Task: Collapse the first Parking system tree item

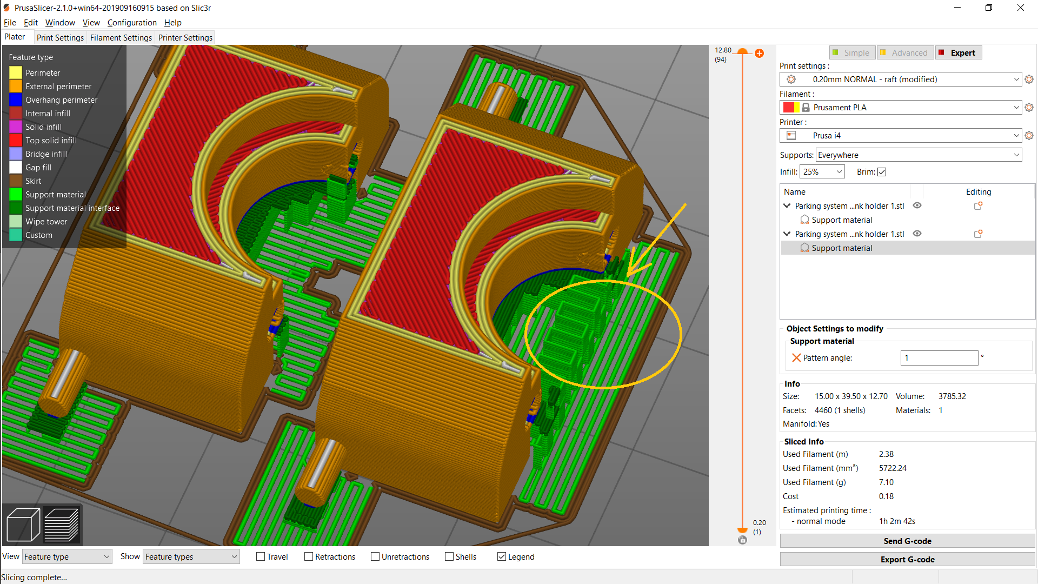Action: click(x=787, y=206)
